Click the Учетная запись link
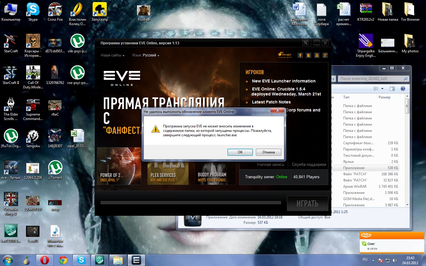The image size is (426, 266). pos(270,165)
